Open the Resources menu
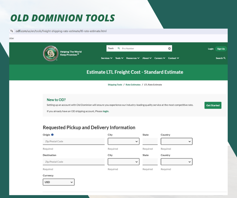Screen dimensions: 237x198 [133, 58]
